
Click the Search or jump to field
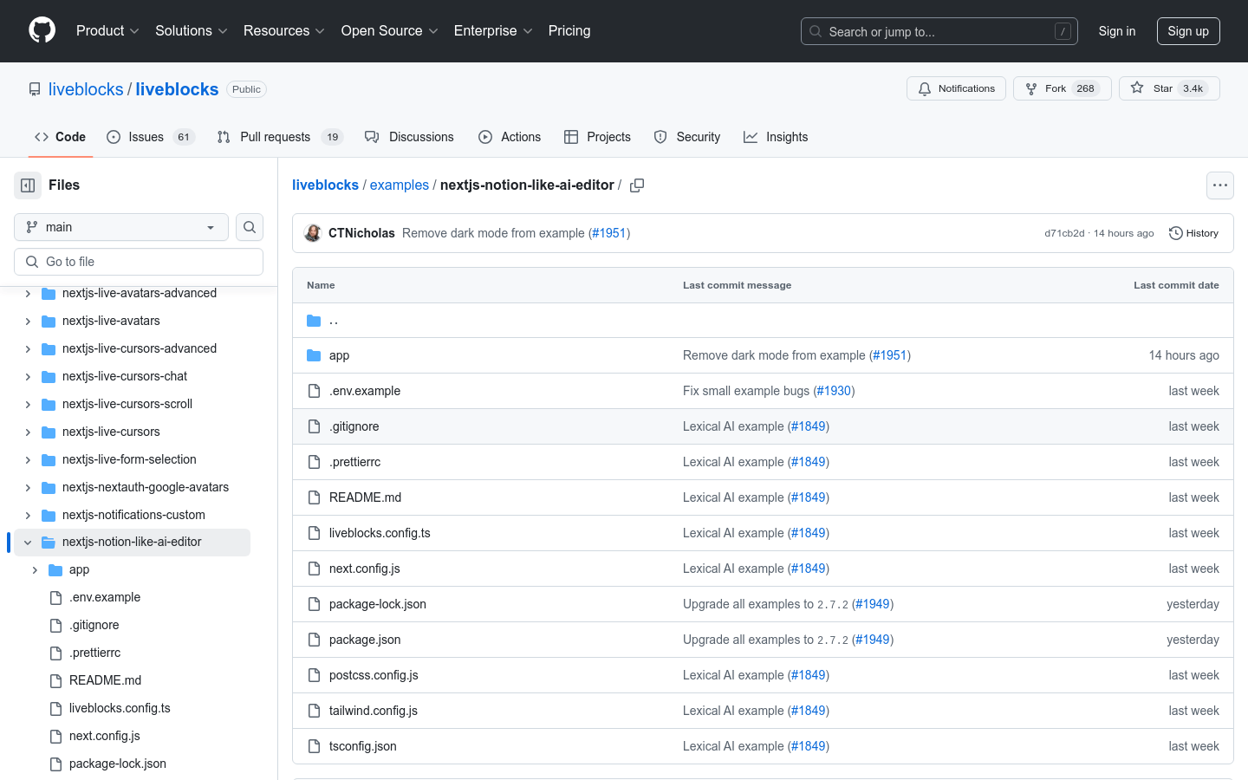tap(939, 31)
